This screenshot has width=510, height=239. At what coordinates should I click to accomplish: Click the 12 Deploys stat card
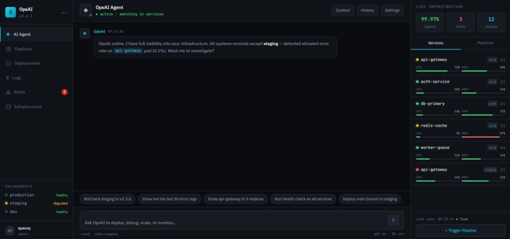pos(491,22)
